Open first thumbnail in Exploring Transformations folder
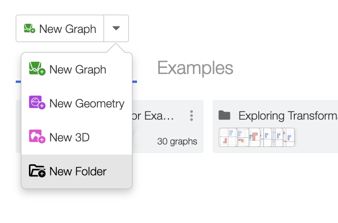This screenshot has width=338, height=223. pyautogui.click(x=228, y=137)
